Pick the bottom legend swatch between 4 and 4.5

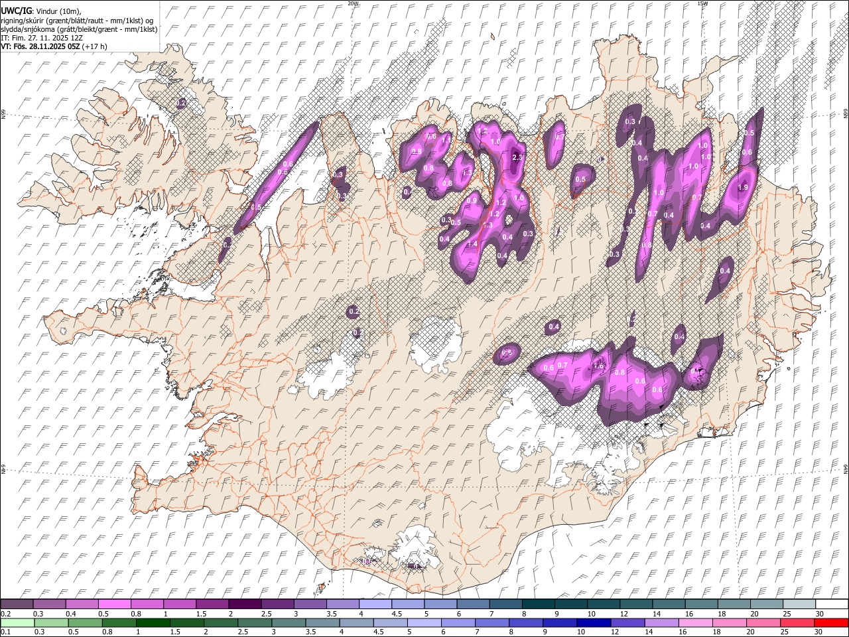coord(356,622)
